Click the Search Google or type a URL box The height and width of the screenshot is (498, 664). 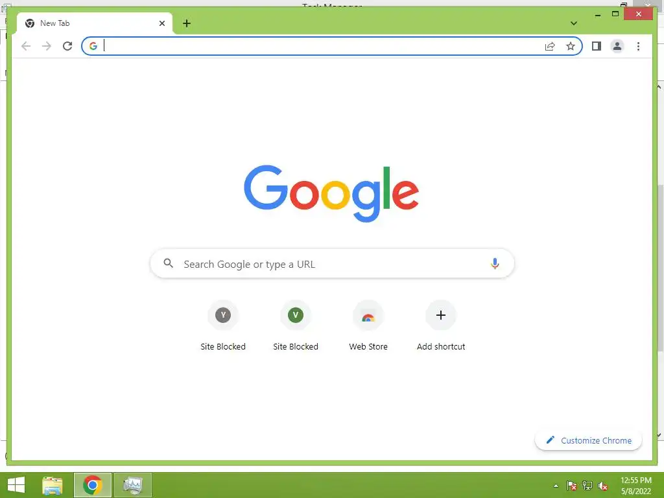(x=332, y=264)
